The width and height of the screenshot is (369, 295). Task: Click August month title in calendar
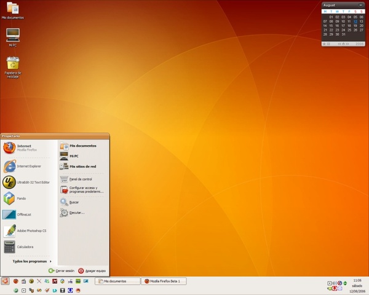329,5
